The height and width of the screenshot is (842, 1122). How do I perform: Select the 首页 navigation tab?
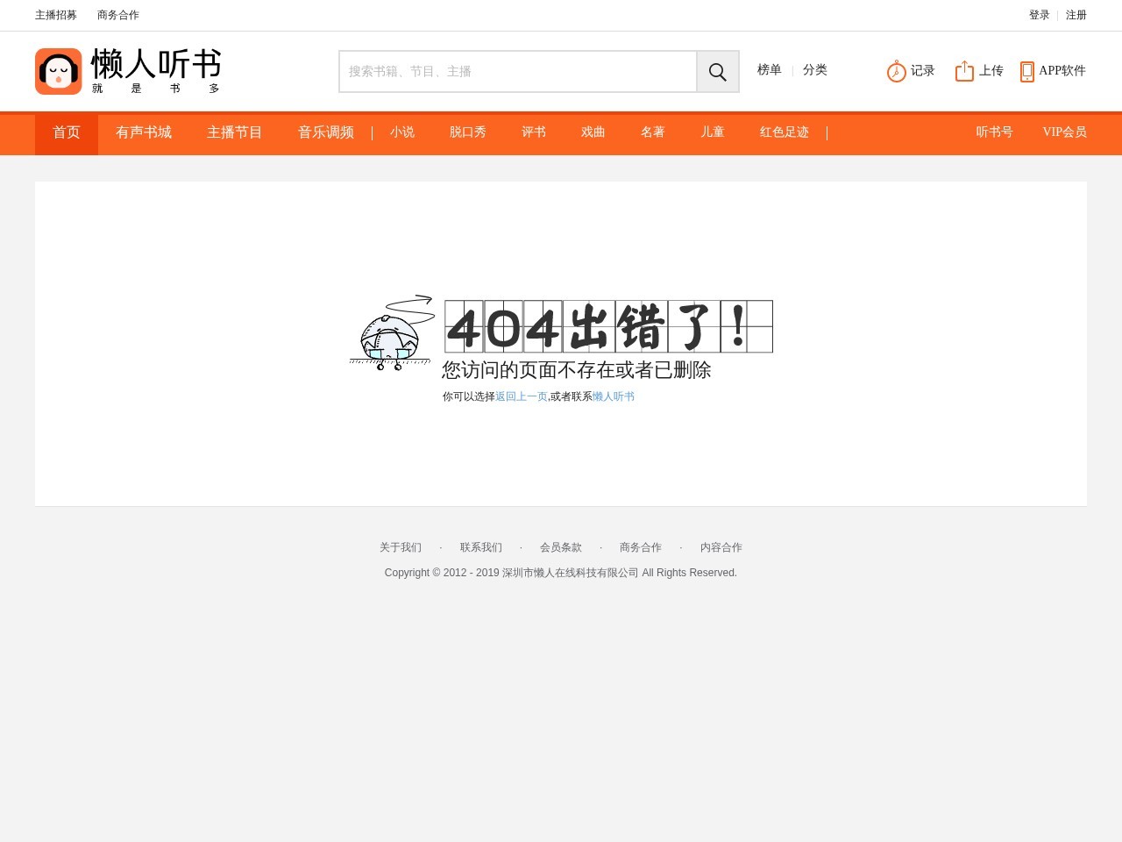67,133
